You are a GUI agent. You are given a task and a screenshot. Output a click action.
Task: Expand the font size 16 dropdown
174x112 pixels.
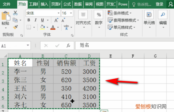(x=71, y=13)
